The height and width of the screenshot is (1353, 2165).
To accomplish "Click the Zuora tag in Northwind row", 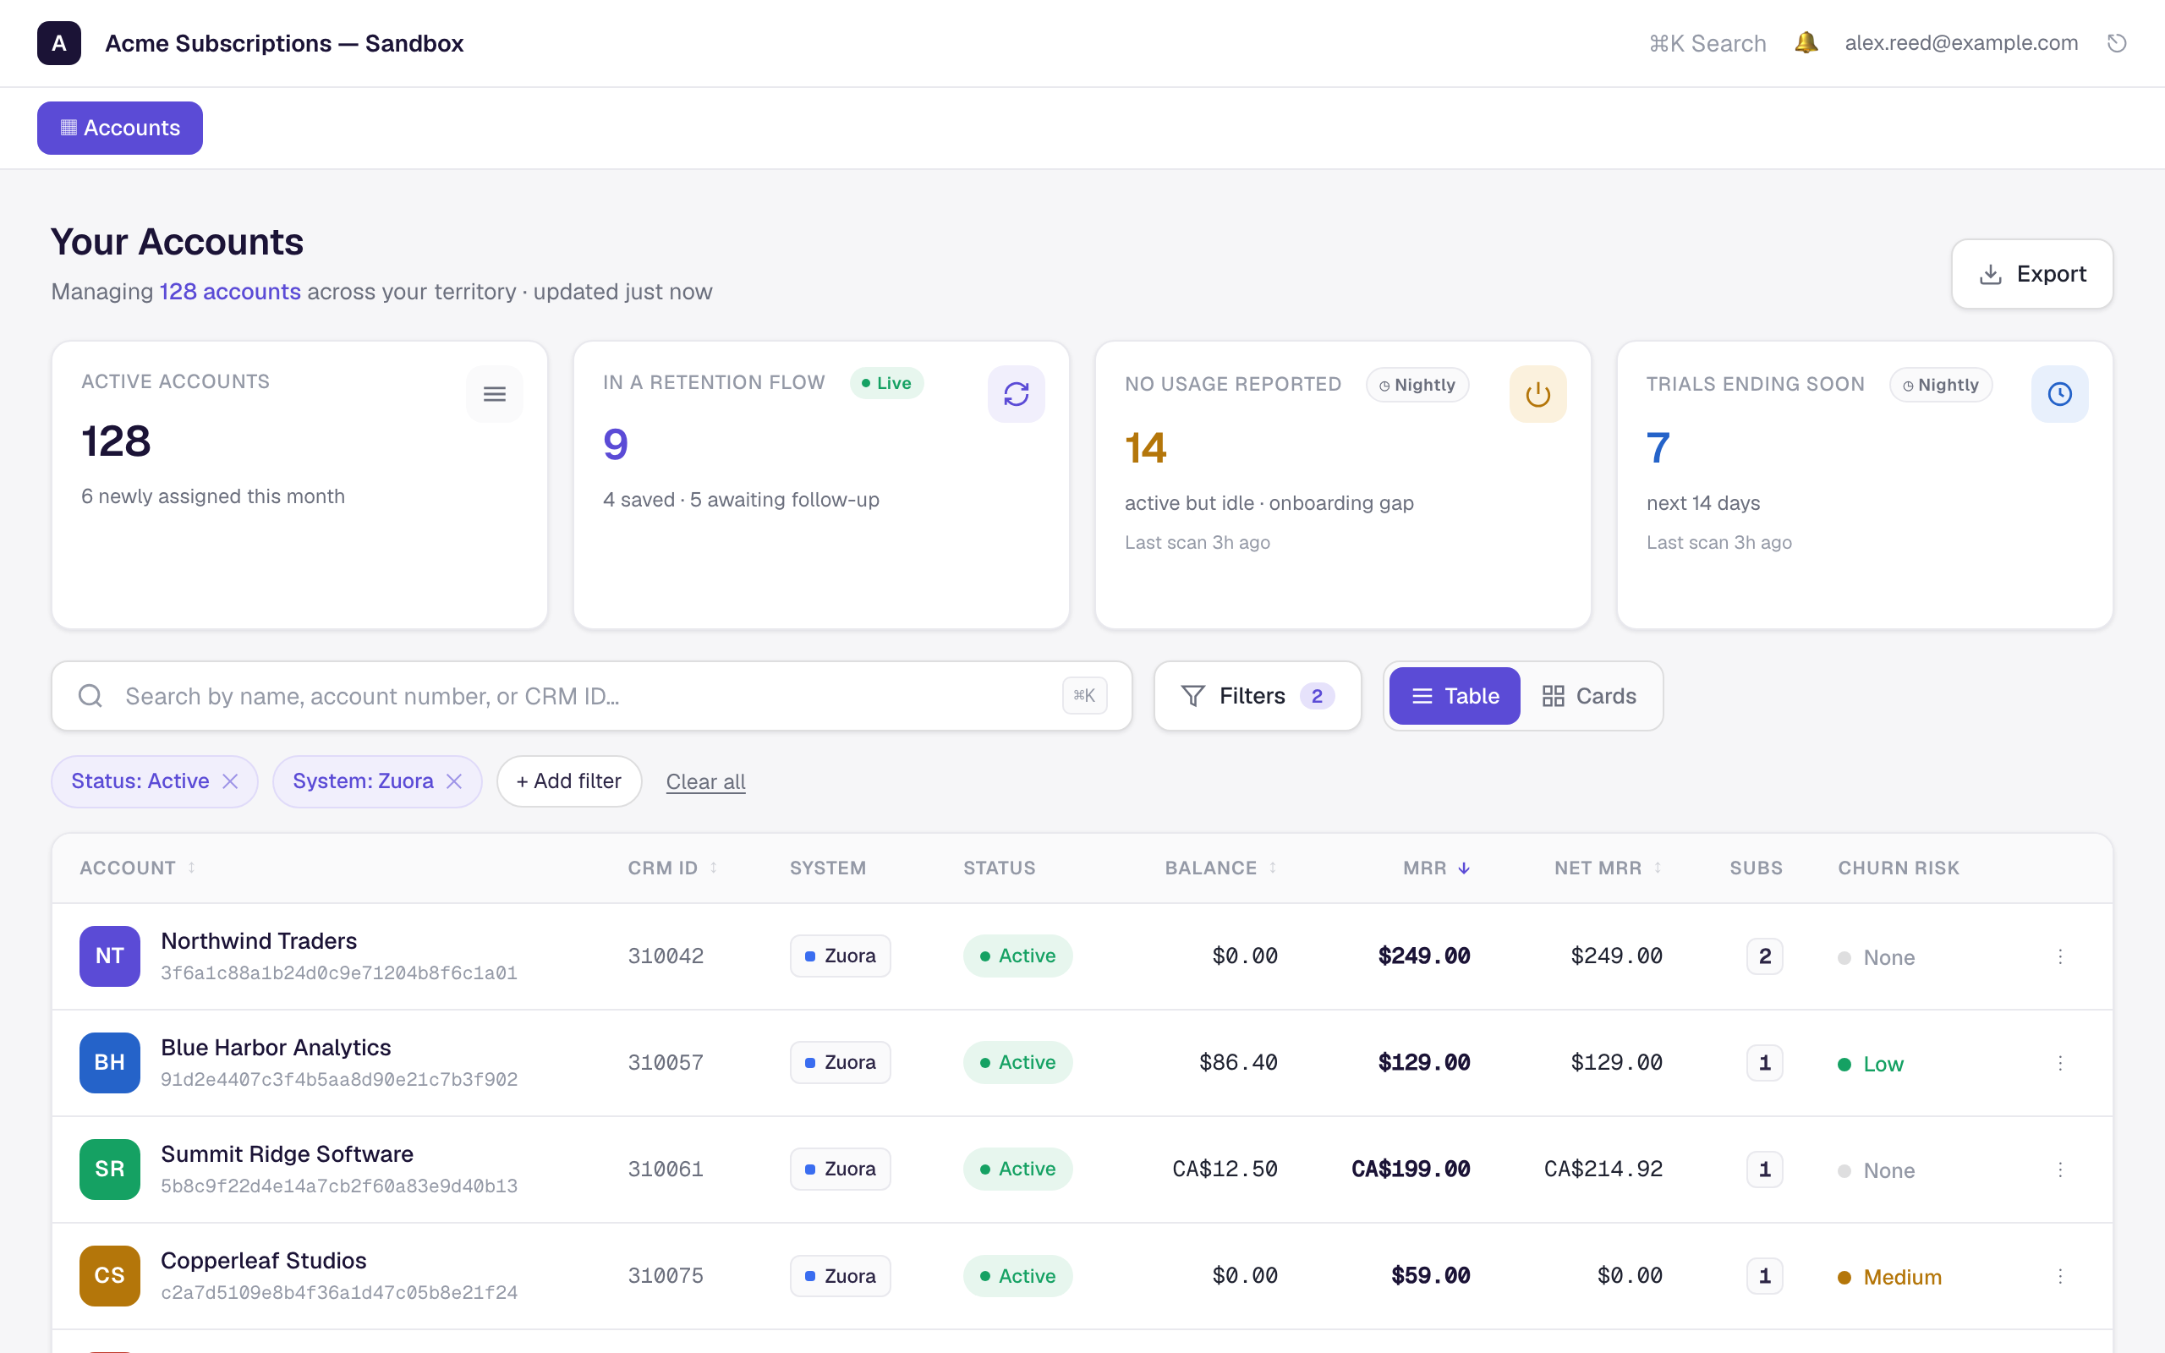I will click(840, 956).
